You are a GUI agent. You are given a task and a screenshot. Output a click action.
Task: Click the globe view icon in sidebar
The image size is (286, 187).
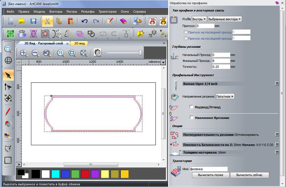(8, 60)
